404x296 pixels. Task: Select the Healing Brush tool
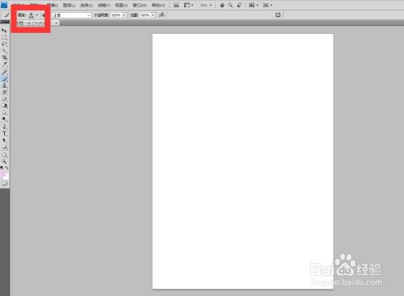click(x=4, y=72)
